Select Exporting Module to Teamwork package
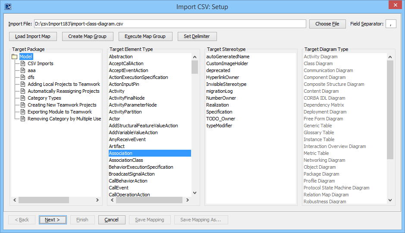 click(x=60, y=112)
